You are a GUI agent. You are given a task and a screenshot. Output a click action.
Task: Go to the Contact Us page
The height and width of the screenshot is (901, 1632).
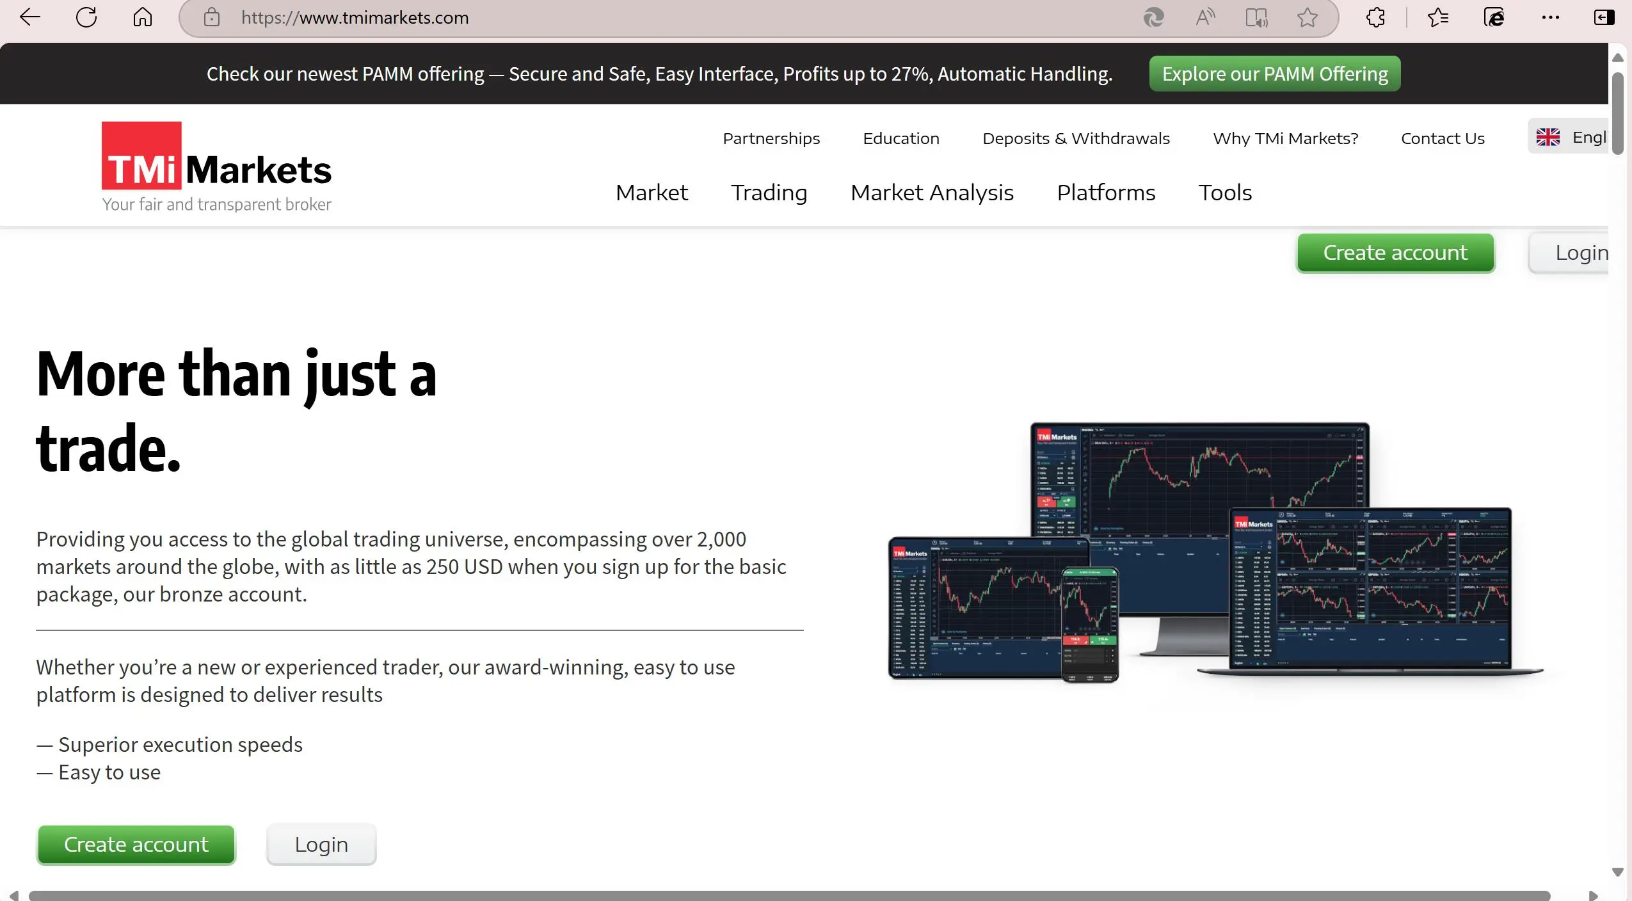pyautogui.click(x=1443, y=138)
